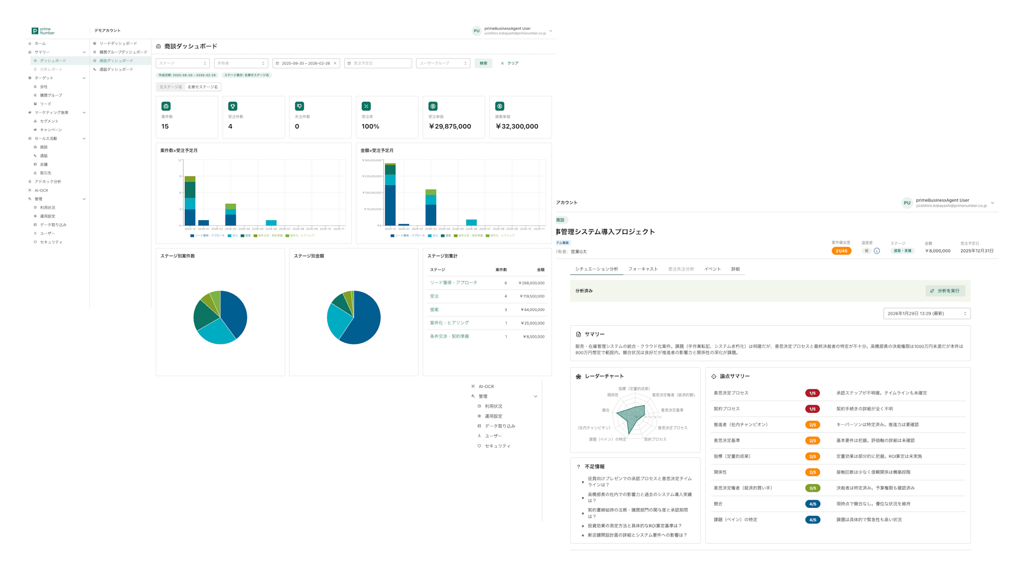Click the リード獲得・アプローチ stage link
The image size is (1020, 573).
[453, 283]
